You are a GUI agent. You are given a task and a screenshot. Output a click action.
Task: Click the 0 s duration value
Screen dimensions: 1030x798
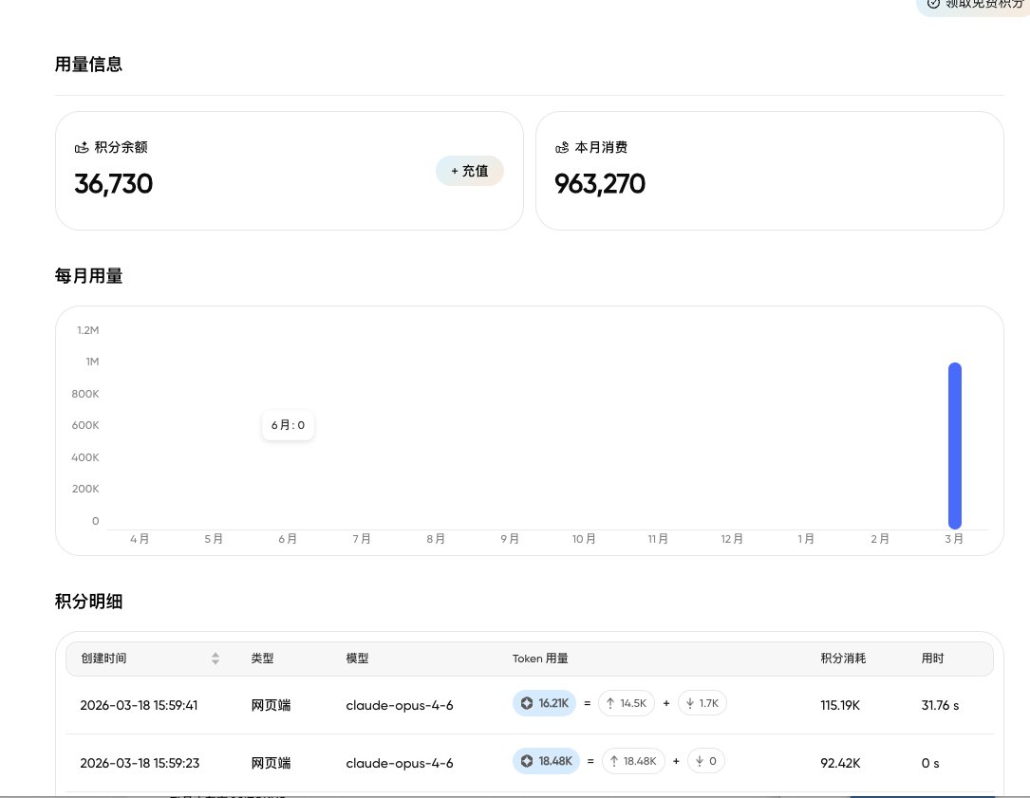[x=930, y=763]
